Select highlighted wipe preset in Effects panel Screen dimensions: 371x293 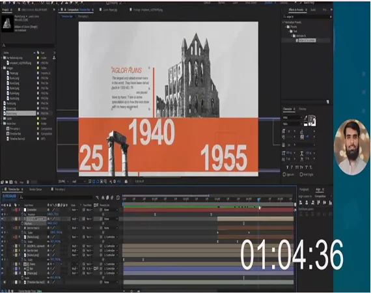307,40
